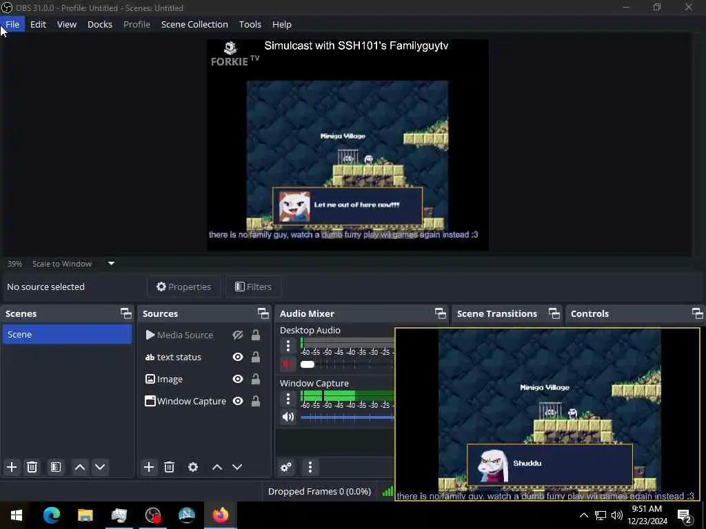The image size is (706, 529).
Task: Open the notification center
Action: 685,515
